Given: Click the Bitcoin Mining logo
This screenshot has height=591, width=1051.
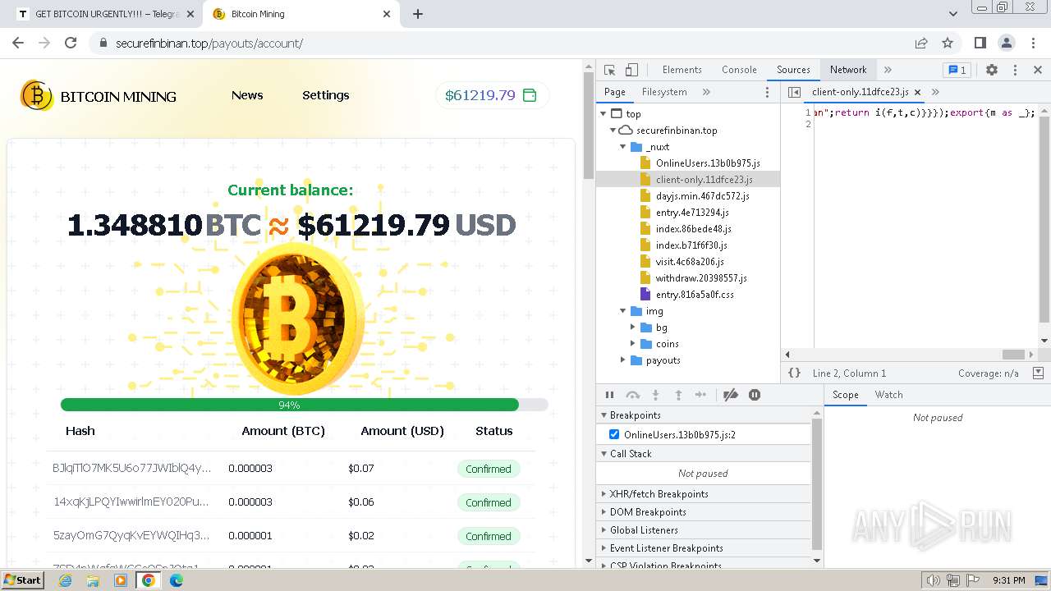Looking at the screenshot, I should point(99,96).
